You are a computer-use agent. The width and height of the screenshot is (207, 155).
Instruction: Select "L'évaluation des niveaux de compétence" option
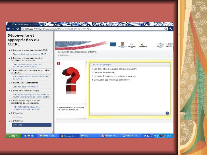click(92, 80)
